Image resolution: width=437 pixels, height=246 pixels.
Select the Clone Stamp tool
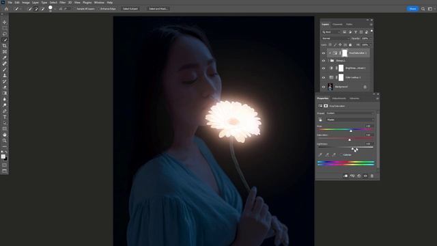(x=5, y=75)
